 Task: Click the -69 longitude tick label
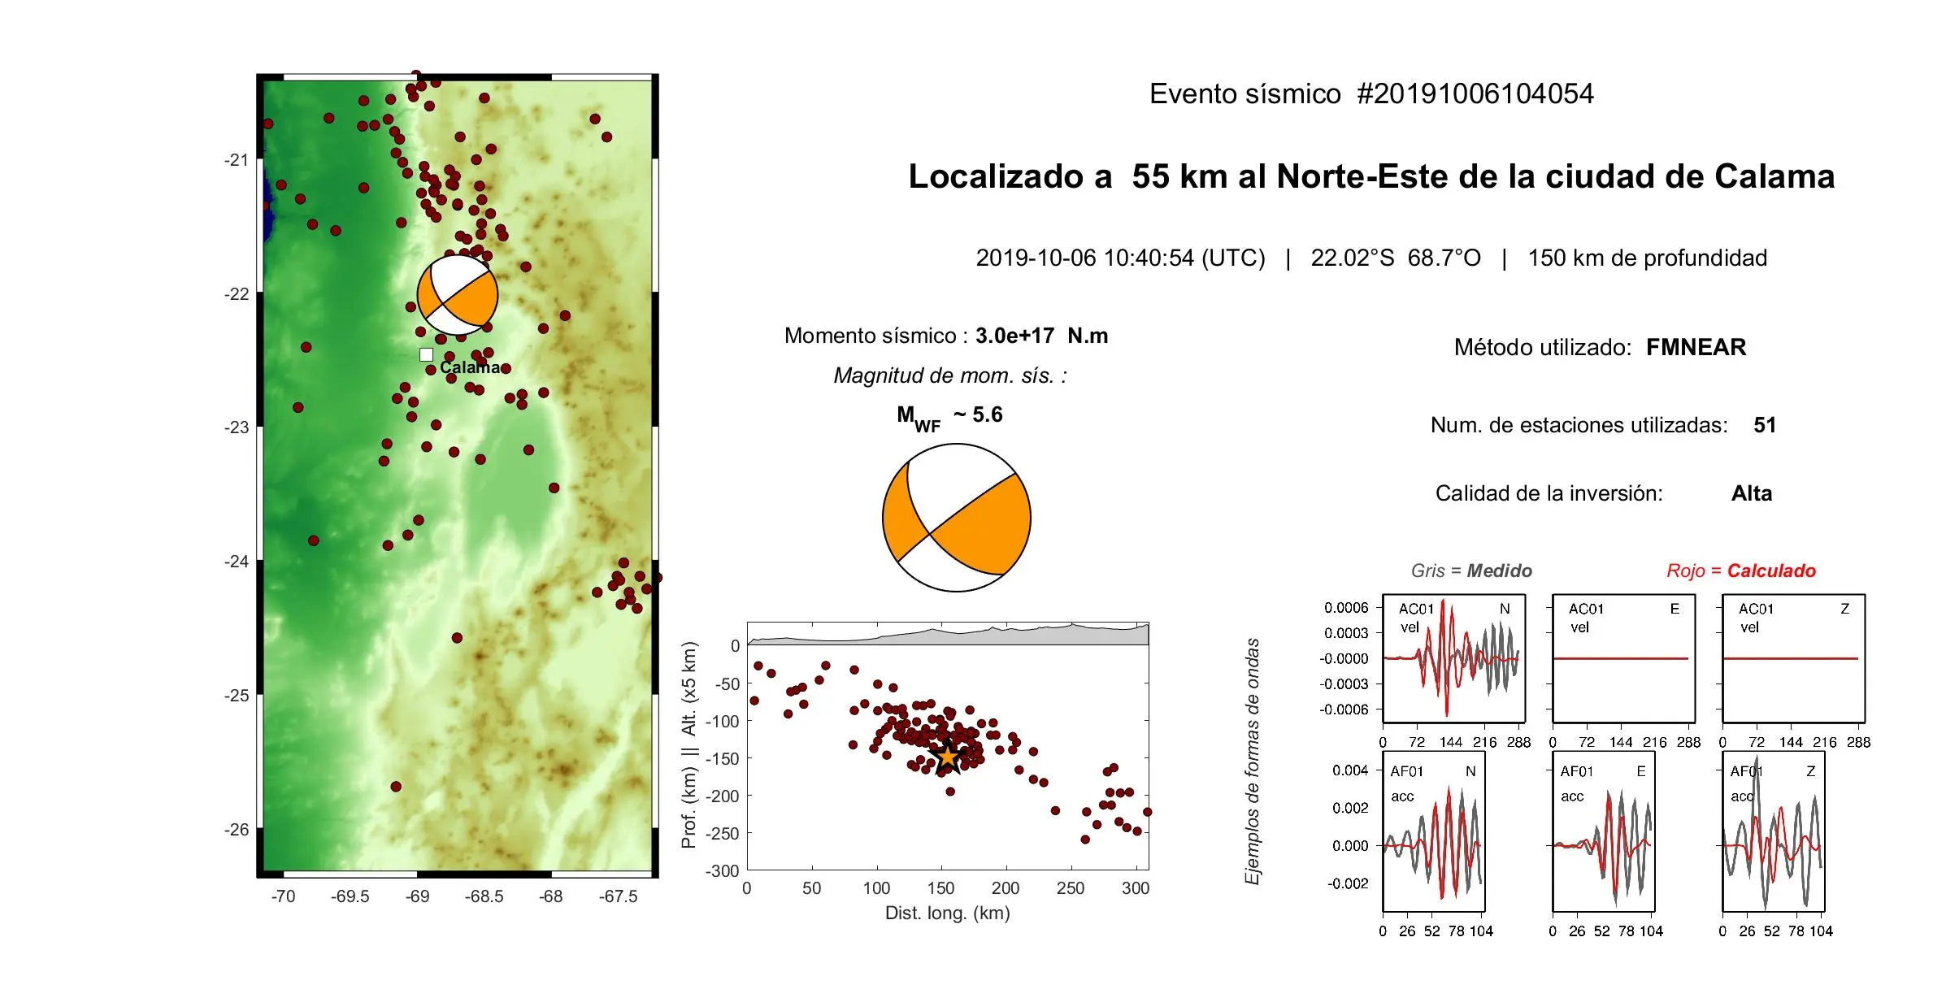click(x=417, y=896)
